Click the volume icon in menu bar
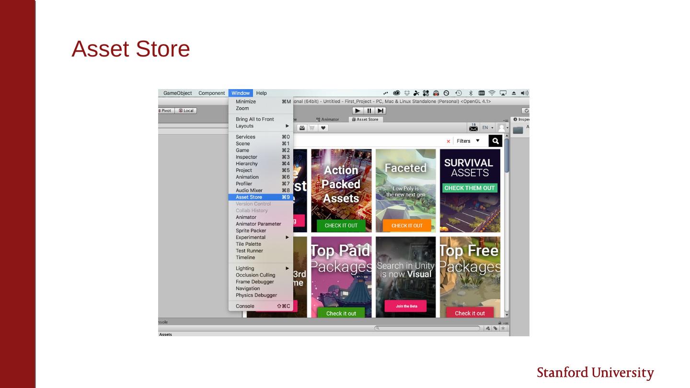 click(525, 93)
